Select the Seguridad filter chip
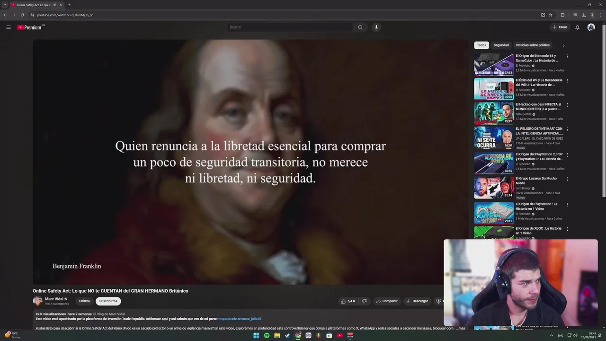 pyautogui.click(x=501, y=45)
